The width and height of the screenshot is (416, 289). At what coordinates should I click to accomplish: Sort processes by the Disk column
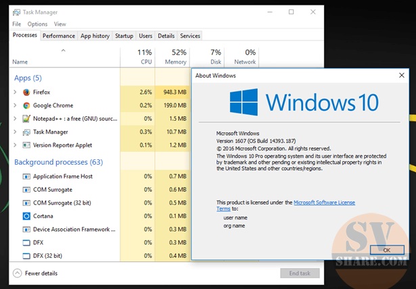pyautogui.click(x=207, y=57)
